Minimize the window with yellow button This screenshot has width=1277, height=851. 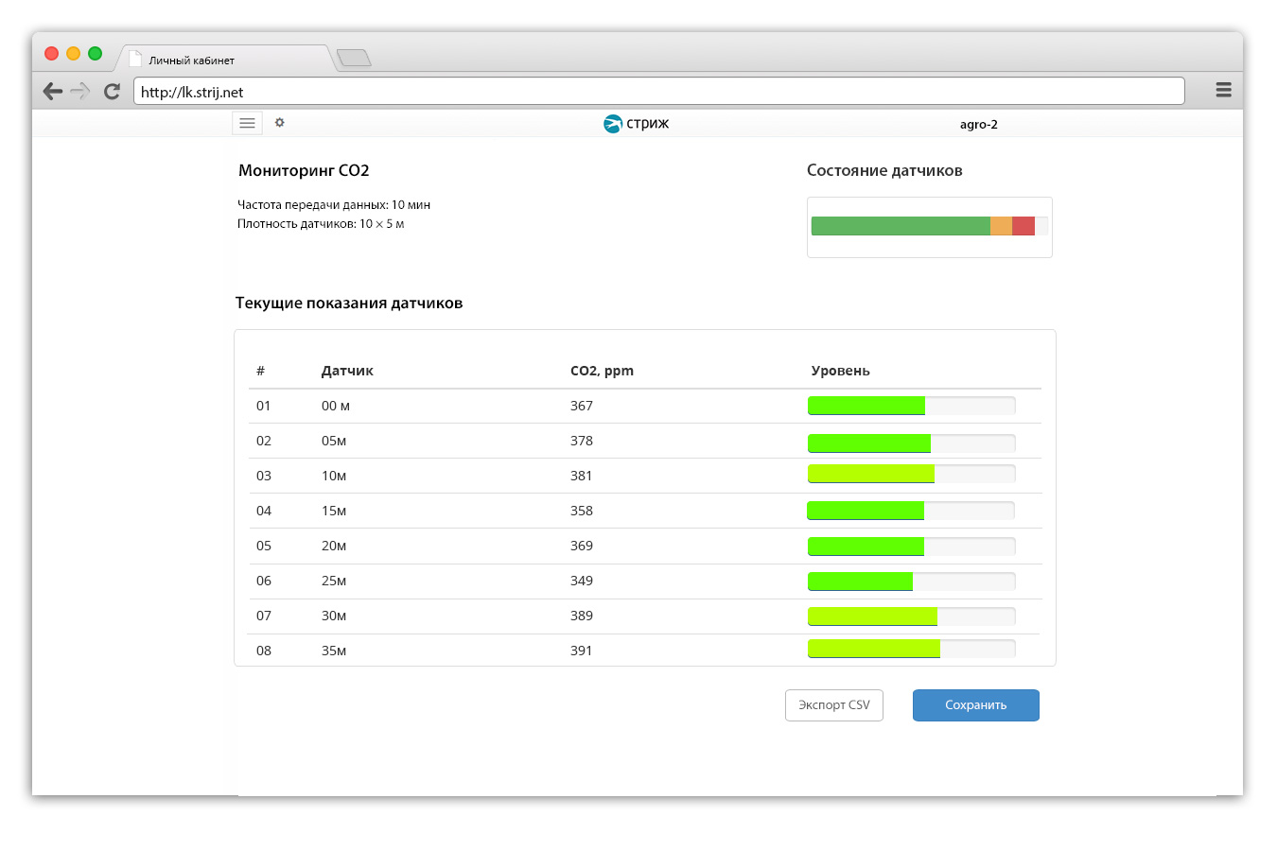click(x=74, y=54)
